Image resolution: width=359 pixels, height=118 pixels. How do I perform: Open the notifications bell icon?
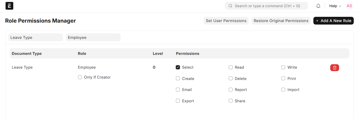(318, 6)
